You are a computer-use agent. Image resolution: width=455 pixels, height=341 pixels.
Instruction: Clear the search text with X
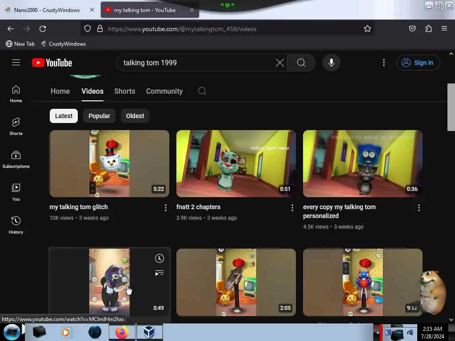click(280, 63)
